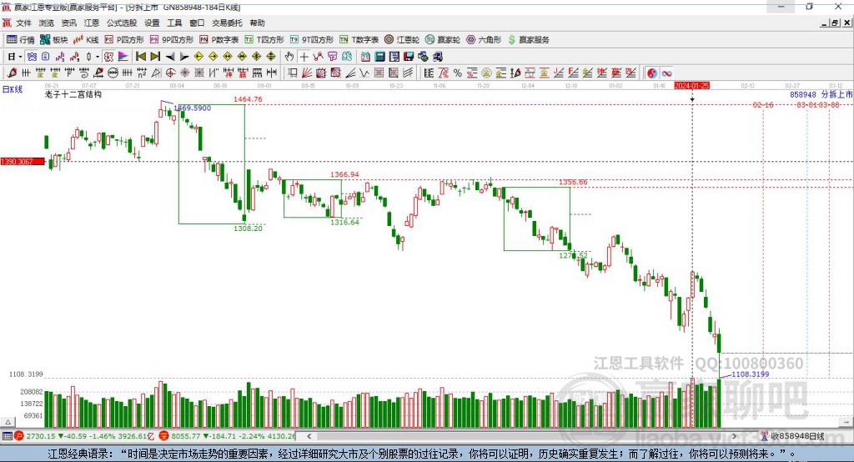Click the gradient flag chart icon

click(123, 57)
